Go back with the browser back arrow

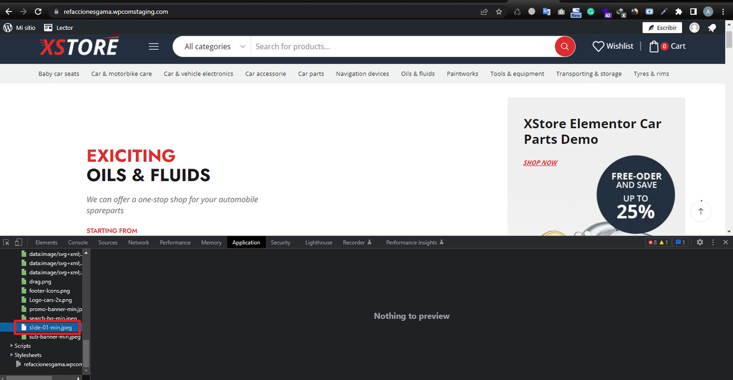pyautogui.click(x=9, y=11)
